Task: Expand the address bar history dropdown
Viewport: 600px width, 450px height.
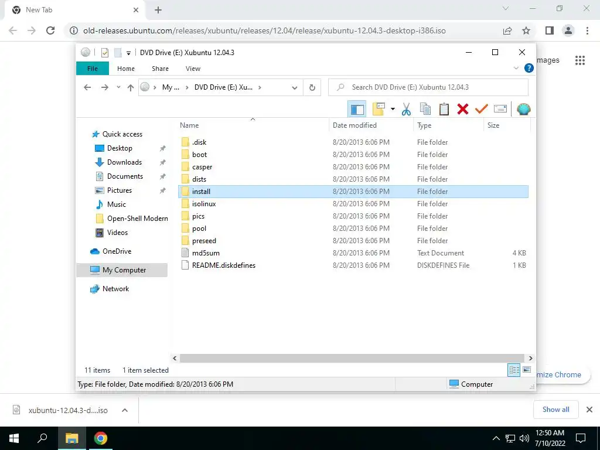Action: [x=295, y=88]
